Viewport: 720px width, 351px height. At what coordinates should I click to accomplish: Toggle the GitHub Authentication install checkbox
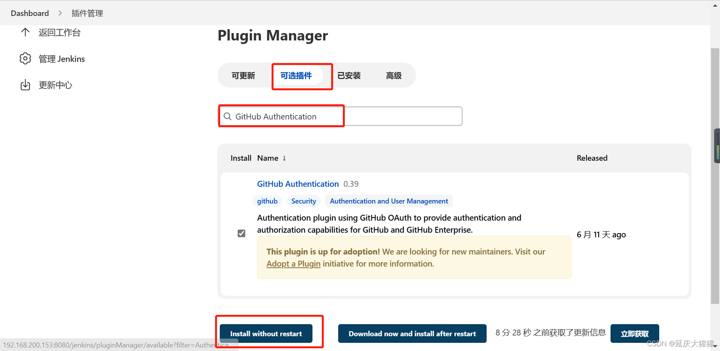click(x=242, y=233)
